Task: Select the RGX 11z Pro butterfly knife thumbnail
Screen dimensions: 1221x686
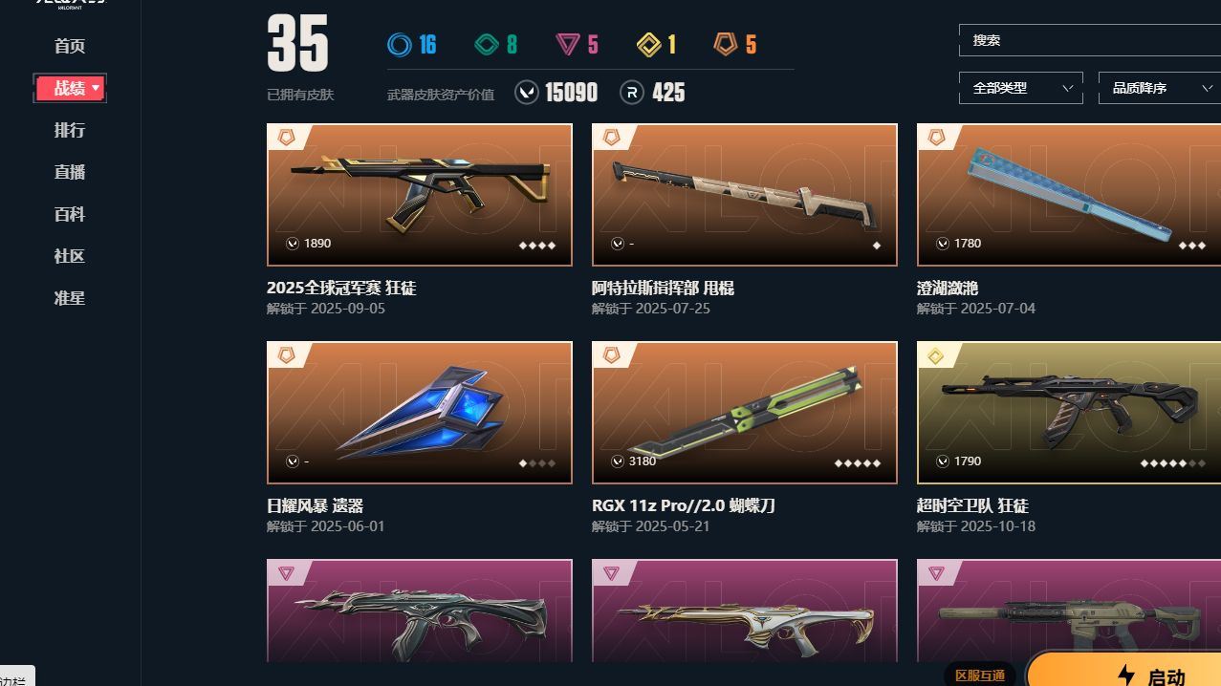Action: [745, 413]
